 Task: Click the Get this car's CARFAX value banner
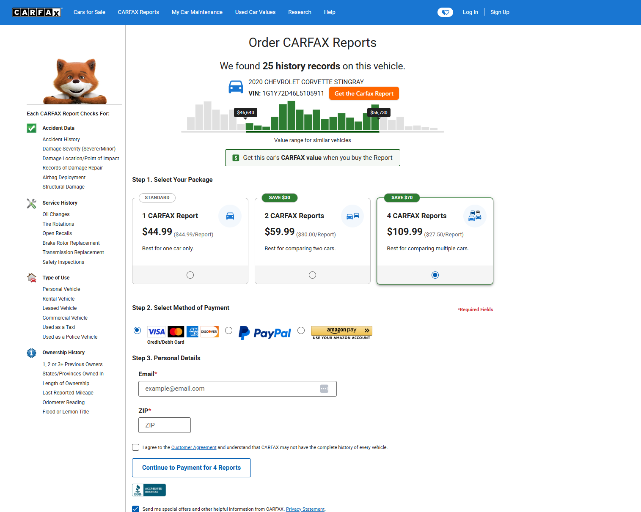[x=313, y=158]
